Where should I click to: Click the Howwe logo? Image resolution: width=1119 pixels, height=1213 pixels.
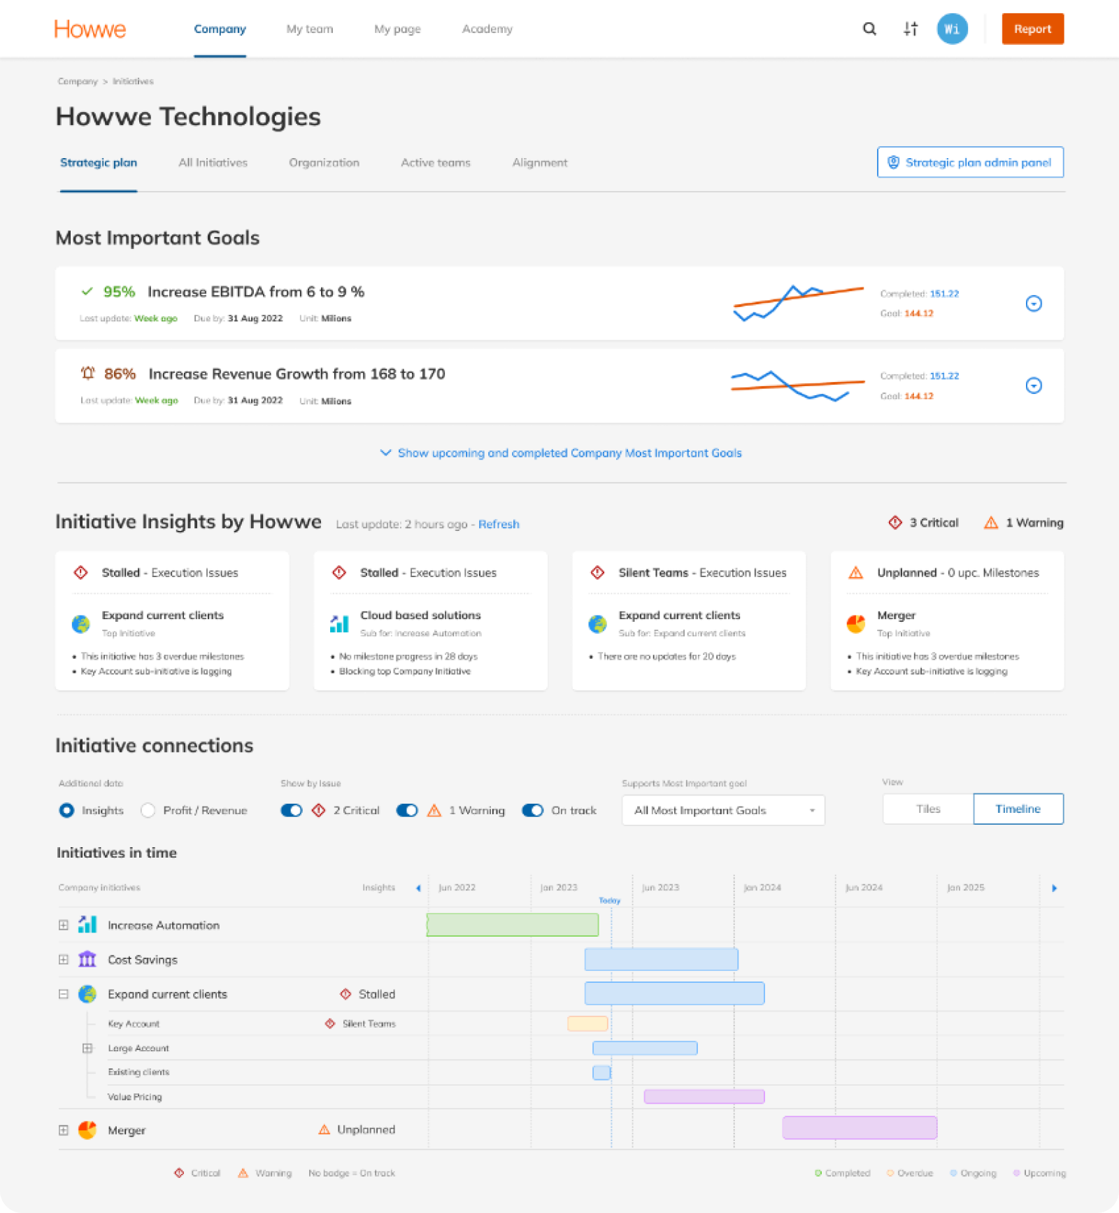pos(90,29)
